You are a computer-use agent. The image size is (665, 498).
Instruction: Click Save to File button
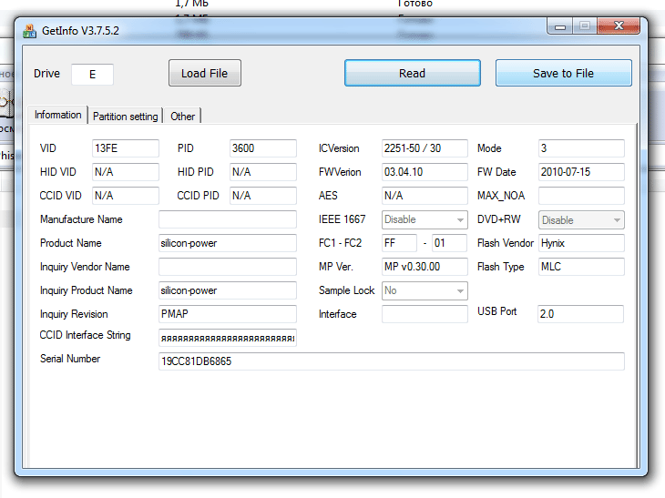coord(563,74)
